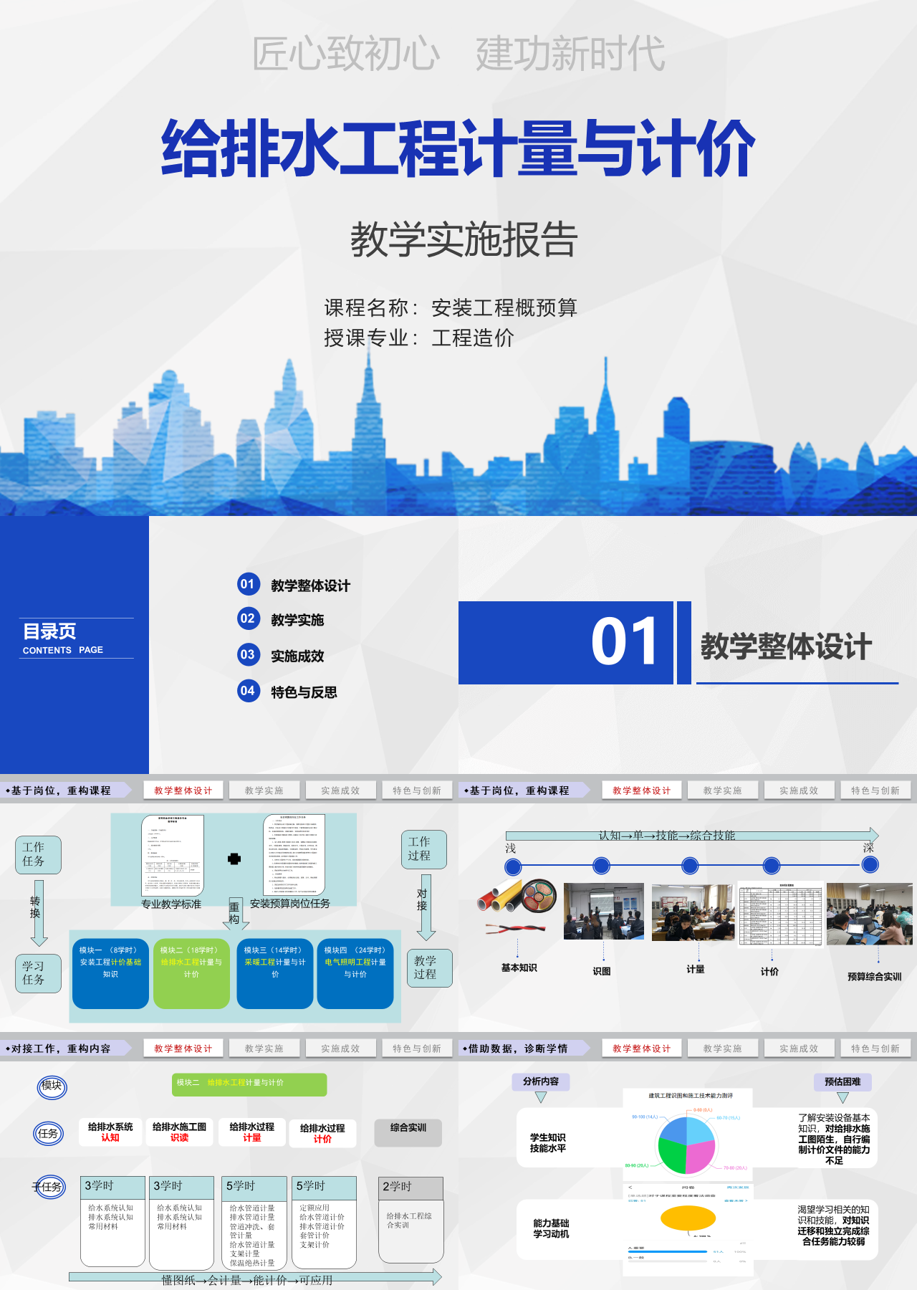Click the 能力基础学习动机 text
This screenshot has height=1290, width=917.
551,1228
